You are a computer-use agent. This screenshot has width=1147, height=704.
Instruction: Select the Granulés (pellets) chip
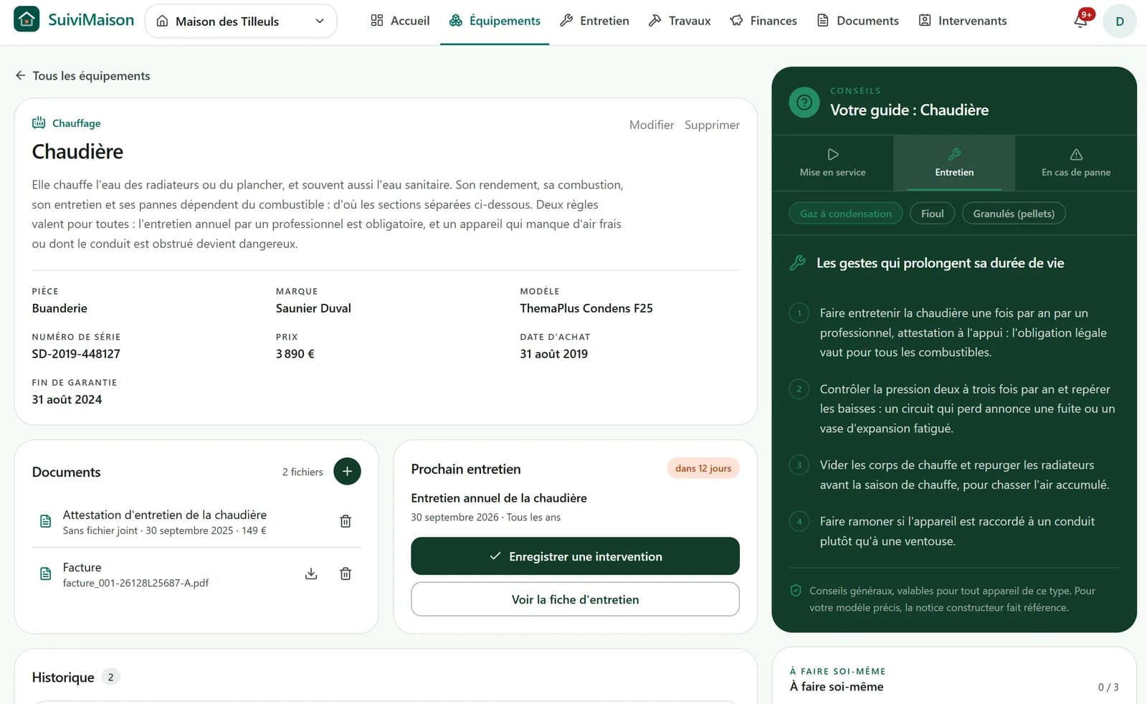[x=1014, y=214]
